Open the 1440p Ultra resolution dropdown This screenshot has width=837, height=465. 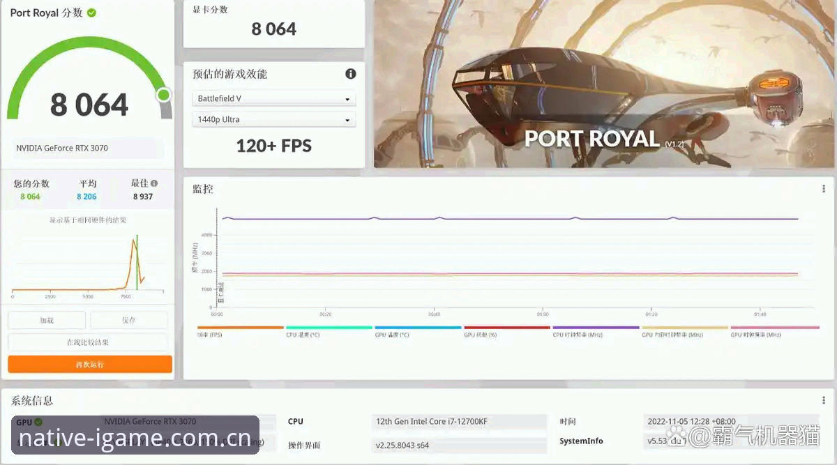click(274, 120)
